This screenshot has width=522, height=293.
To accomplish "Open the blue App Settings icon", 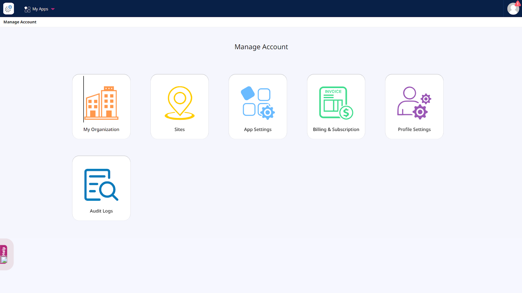I will (x=258, y=103).
